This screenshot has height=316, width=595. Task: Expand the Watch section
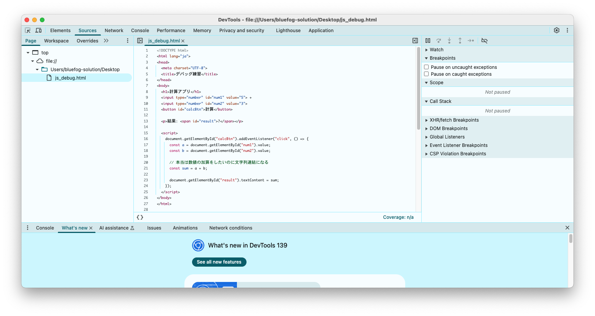pyautogui.click(x=436, y=50)
